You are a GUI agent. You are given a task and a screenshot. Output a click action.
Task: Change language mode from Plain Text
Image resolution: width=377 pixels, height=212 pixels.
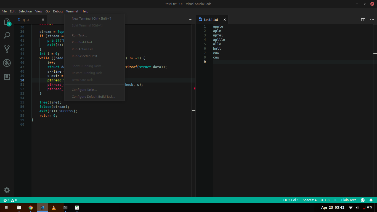point(349,200)
